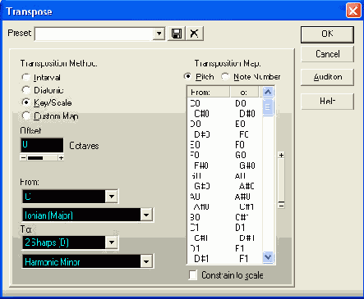
Task: Enable the Constrain to scale checkbox
Action: click(x=193, y=275)
